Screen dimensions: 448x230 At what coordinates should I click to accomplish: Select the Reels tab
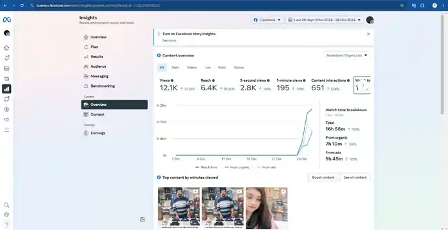point(175,68)
